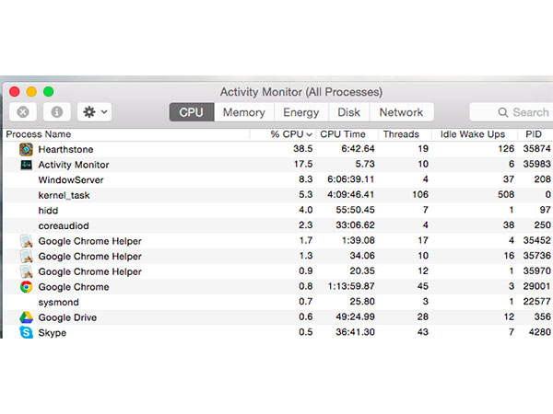Click the Skype icon
553x414 pixels.
pos(27,332)
